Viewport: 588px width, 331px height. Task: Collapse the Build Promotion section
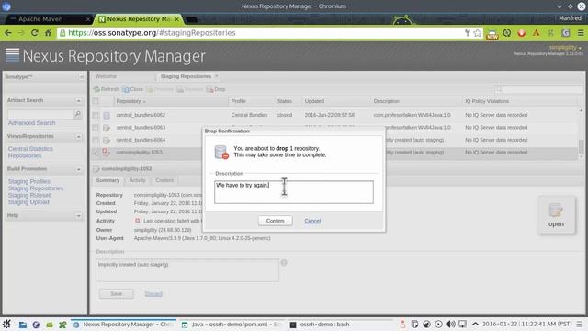78,169
